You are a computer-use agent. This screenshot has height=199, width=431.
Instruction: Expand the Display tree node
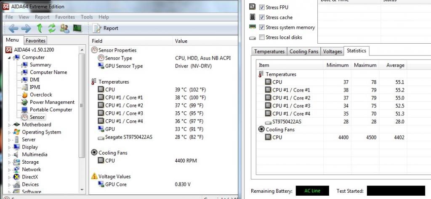coord(9,147)
